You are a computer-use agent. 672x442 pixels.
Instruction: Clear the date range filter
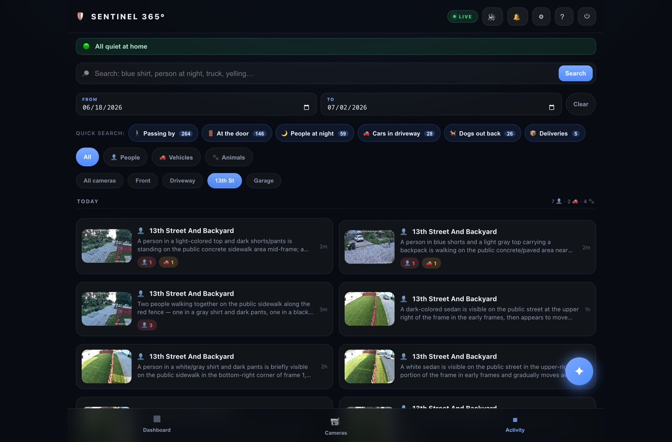click(x=581, y=104)
